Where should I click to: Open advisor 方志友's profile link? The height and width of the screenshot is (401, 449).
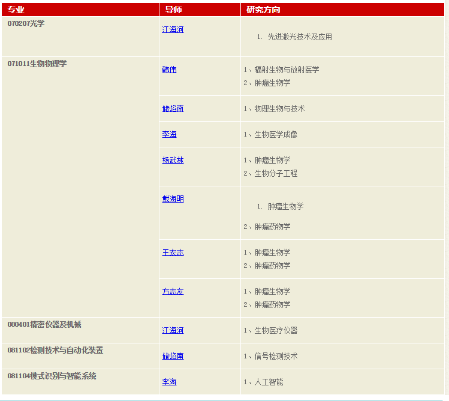pos(173,291)
